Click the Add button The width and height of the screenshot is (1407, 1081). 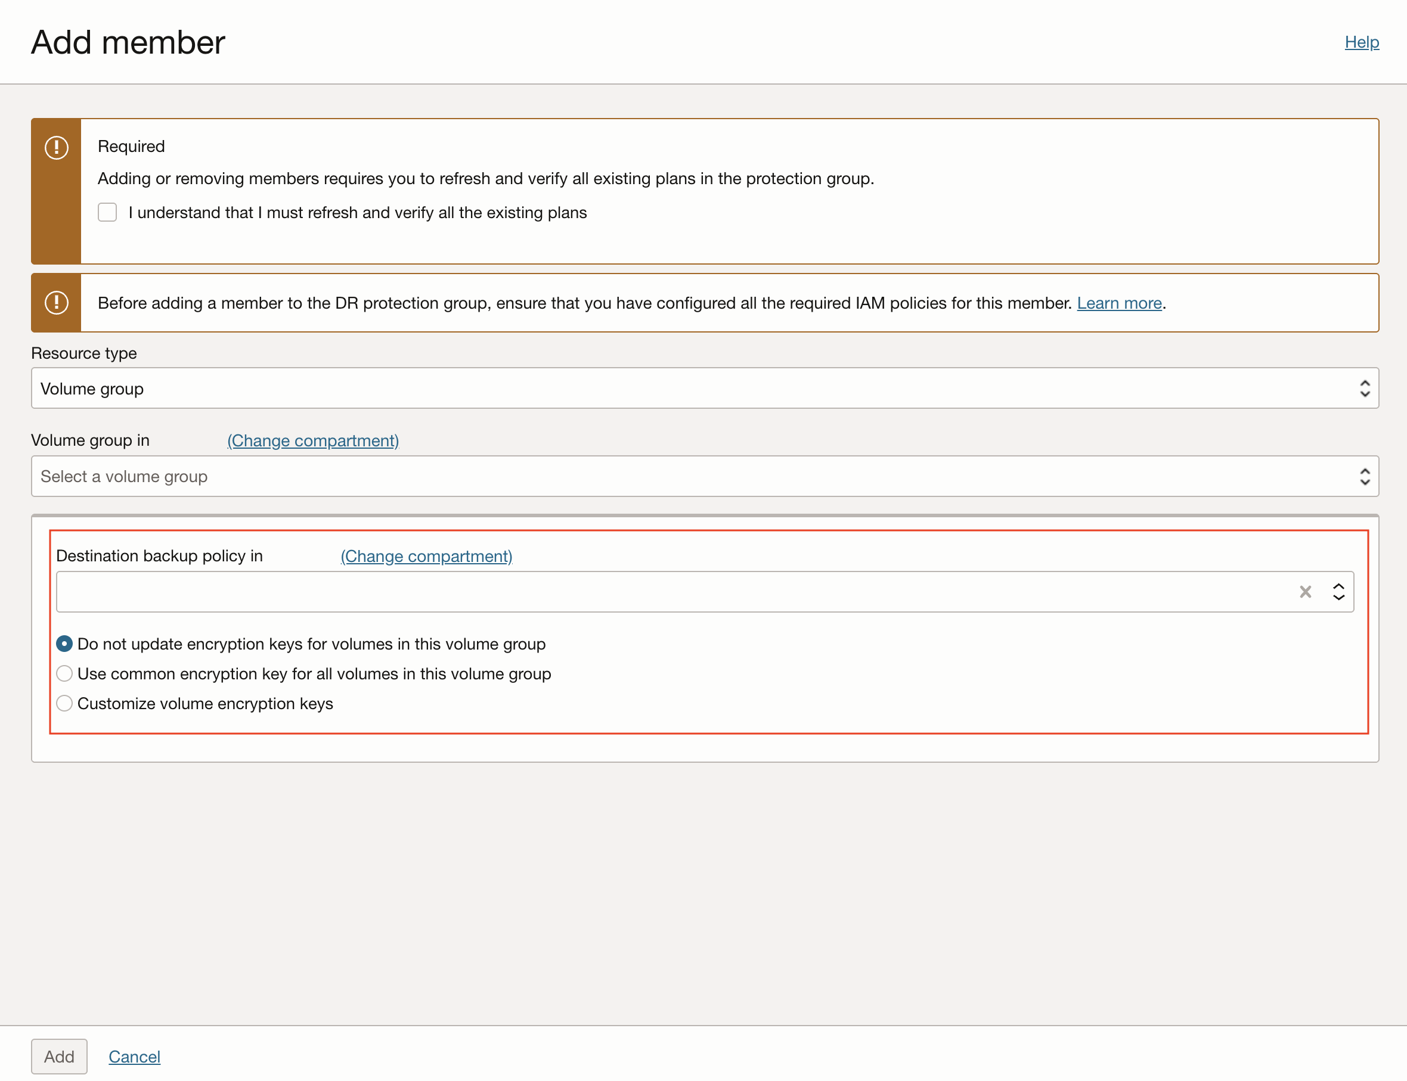coord(59,1056)
